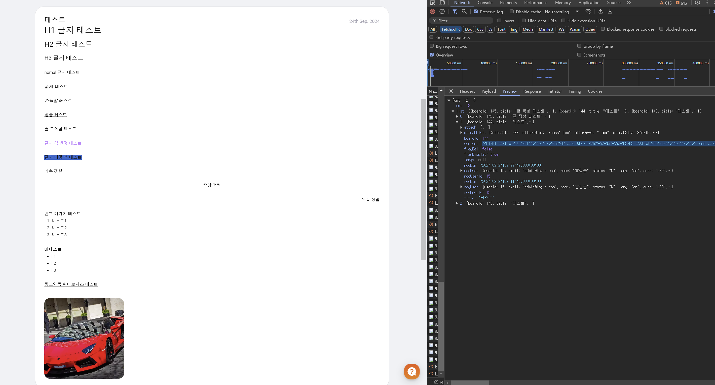Uncheck the Preserve log checkbox
The height and width of the screenshot is (385, 715).
tap(476, 11)
